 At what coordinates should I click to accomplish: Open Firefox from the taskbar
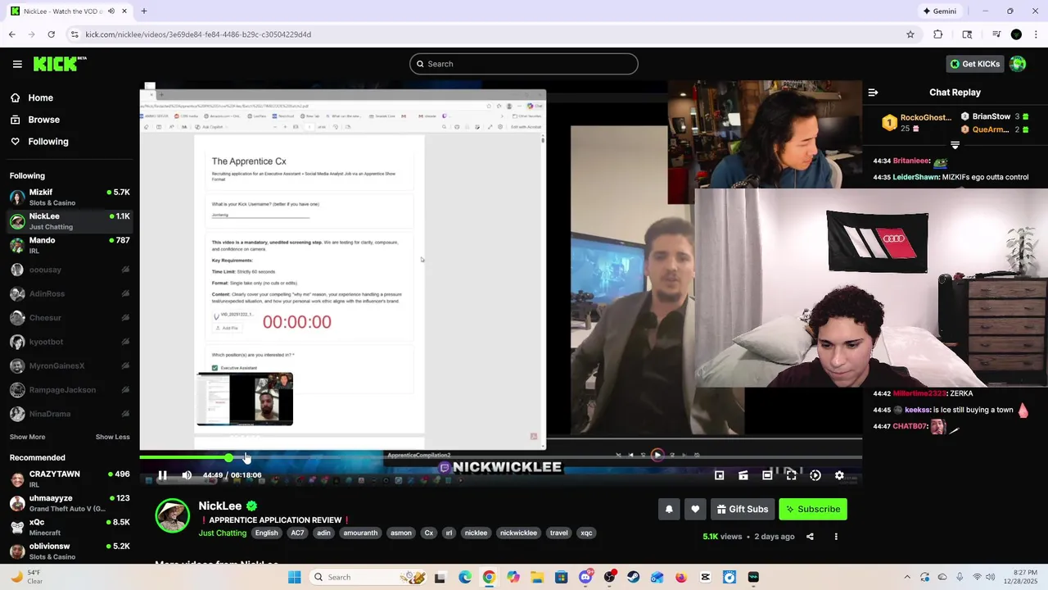[x=680, y=577]
